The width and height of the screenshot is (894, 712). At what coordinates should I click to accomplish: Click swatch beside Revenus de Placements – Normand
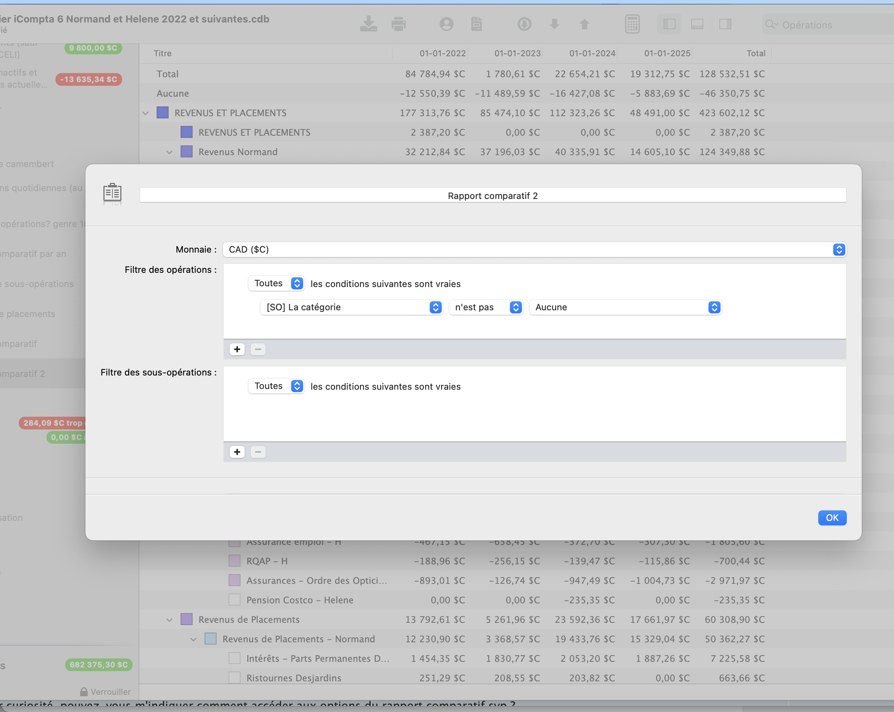211,639
